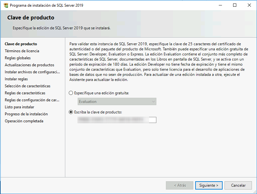Select the Progreso de la instalación step

point(26,114)
